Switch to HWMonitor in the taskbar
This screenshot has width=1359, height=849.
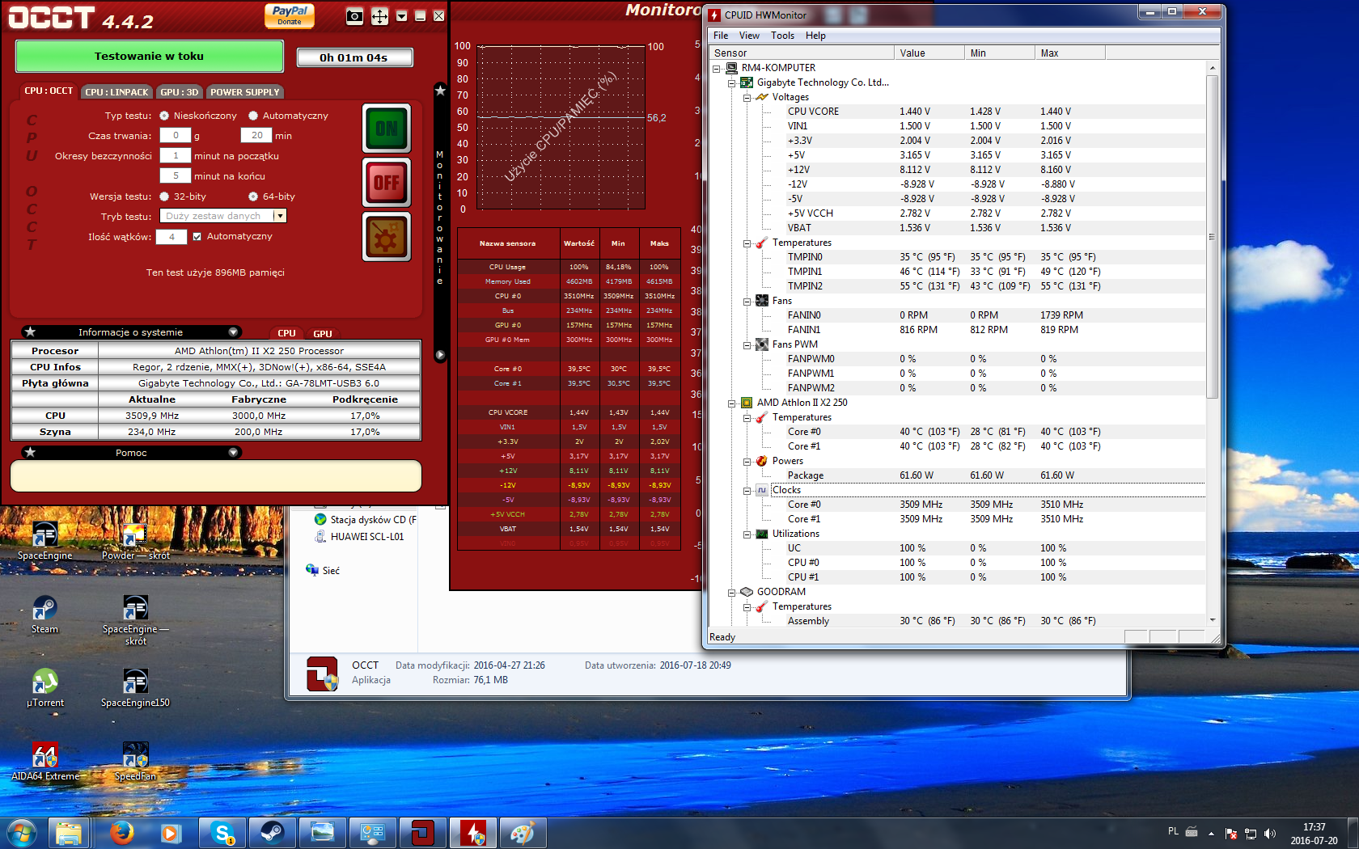coord(473,832)
